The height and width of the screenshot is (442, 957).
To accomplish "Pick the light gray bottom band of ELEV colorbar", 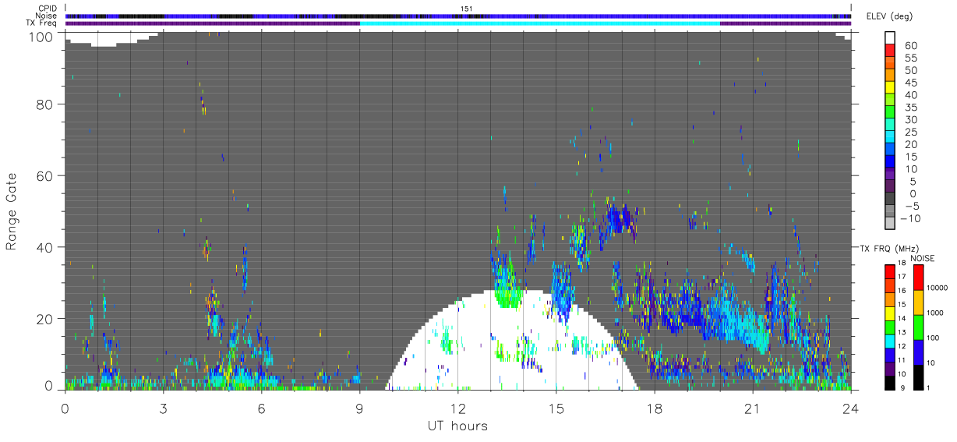I will (890, 224).
